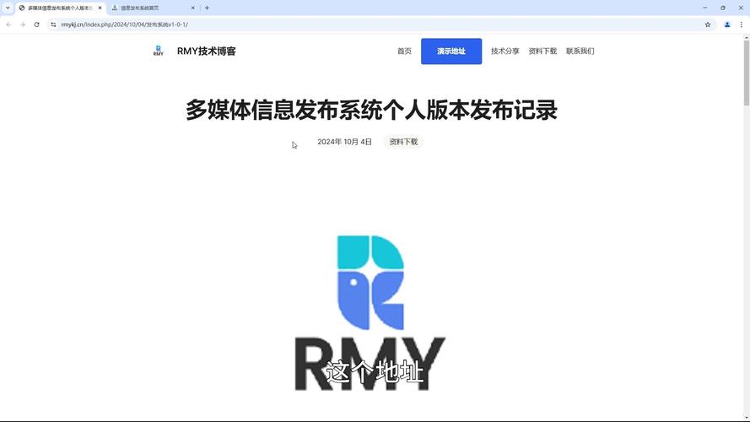This screenshot has width=750, height=422.
Task: Click the large RMY featured image
Action: click(370, 312)
